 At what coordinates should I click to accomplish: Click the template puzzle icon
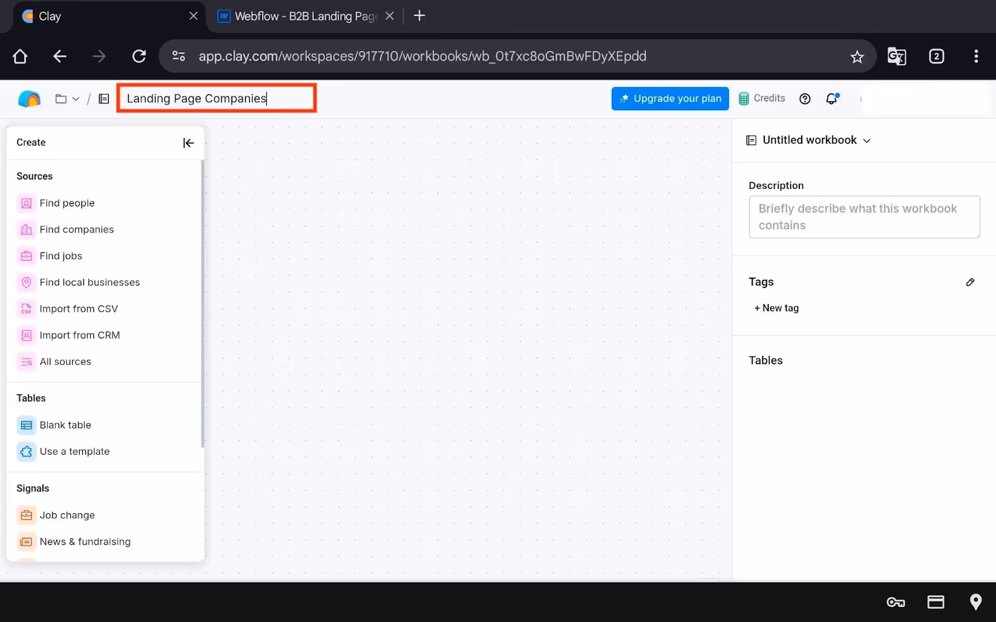coord(26,452)
